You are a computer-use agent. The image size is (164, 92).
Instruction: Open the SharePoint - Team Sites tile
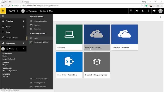[x=69, y=65]
